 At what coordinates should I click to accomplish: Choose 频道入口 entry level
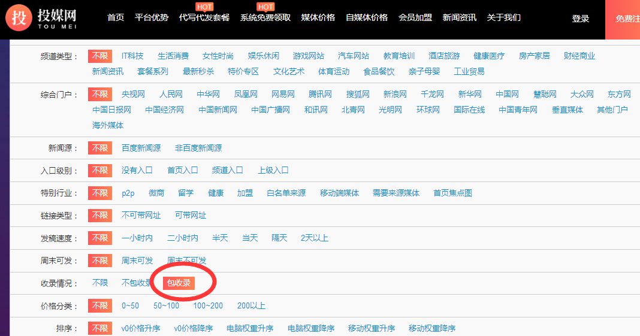click(x=227, y=171)
